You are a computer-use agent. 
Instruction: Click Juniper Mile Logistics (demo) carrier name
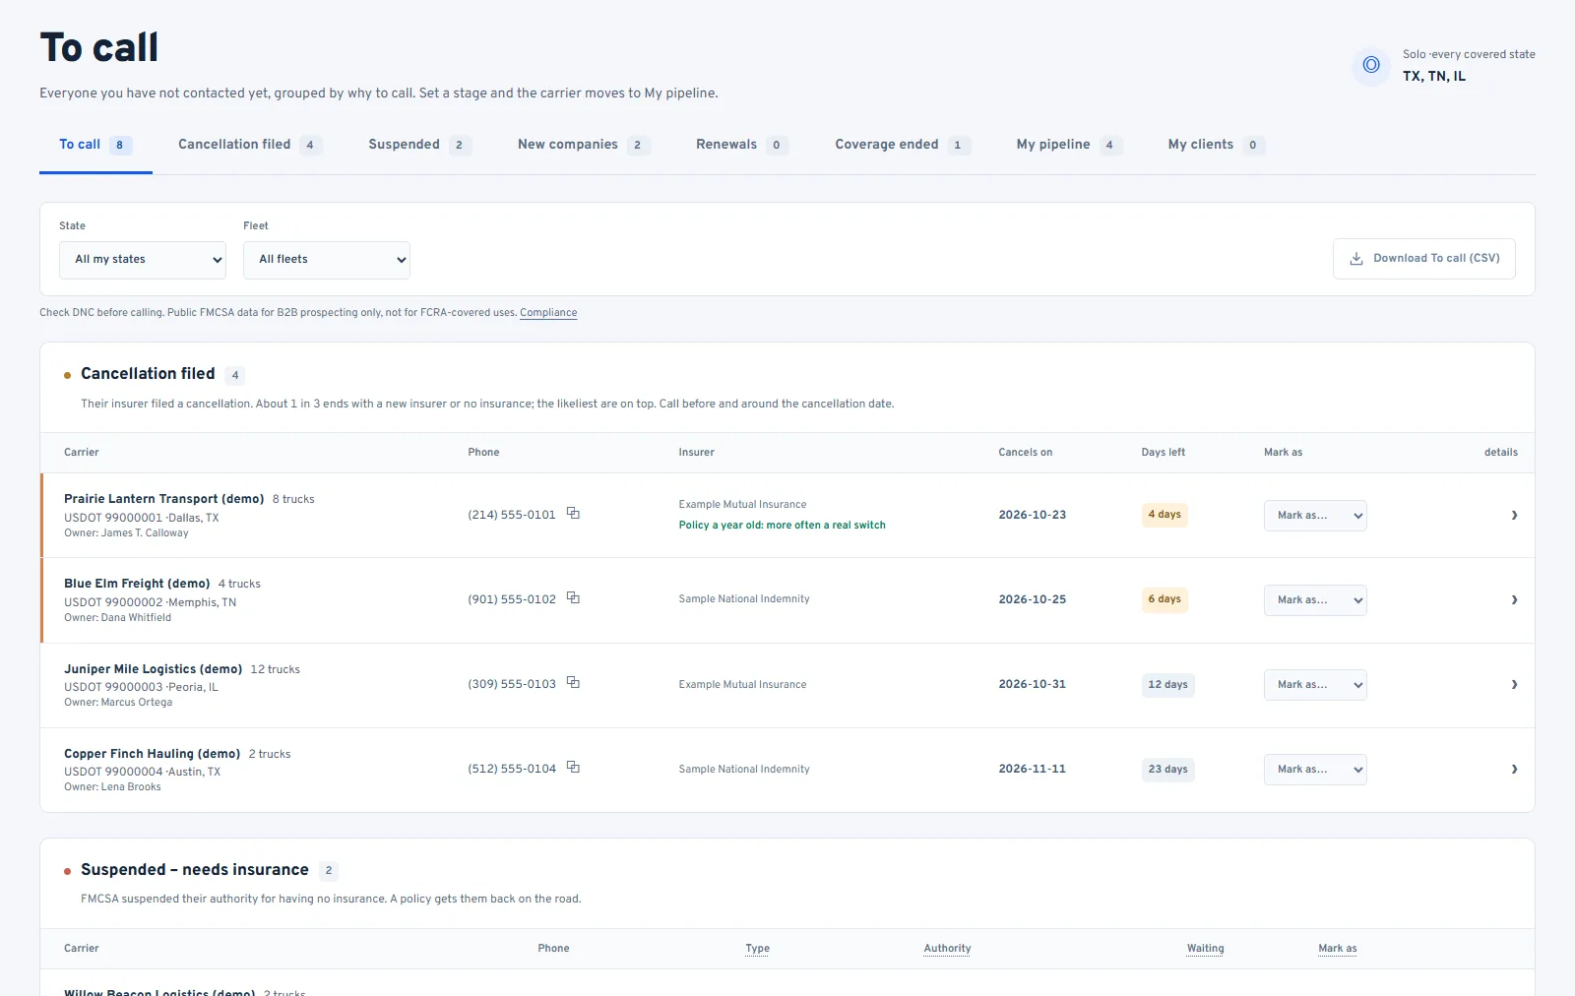(x=153, y=669)
